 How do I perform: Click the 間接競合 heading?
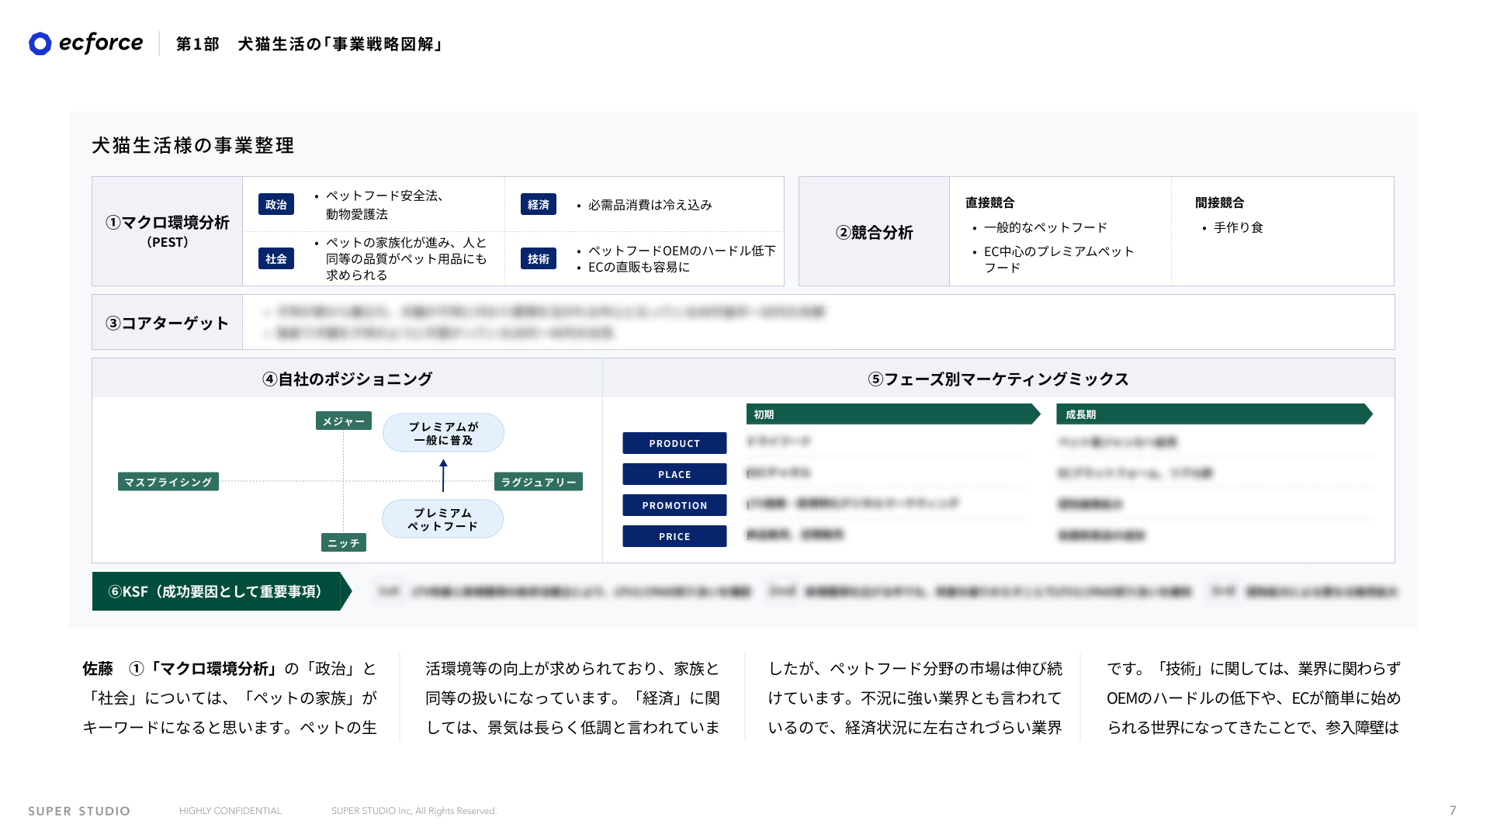click(1219, 203)
